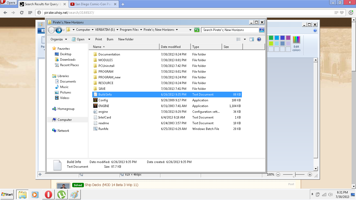Switch to the San Diego Comic-Con tab

tap(94, 4)
